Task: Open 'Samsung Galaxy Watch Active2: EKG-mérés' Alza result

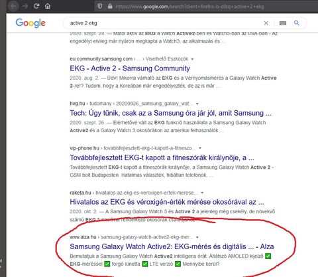Action: pos(172,246)
